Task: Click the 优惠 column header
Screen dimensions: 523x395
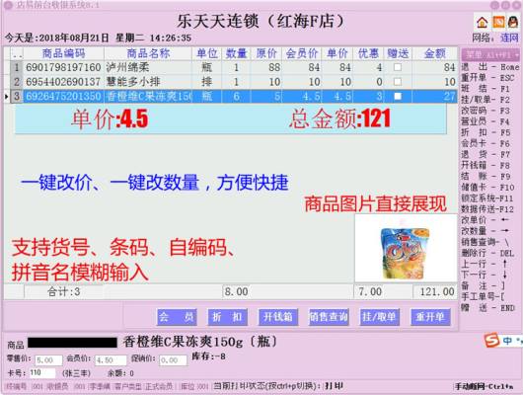Action: 368,53
